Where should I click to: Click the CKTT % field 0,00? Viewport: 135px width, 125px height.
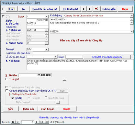(x=62, y=91)
